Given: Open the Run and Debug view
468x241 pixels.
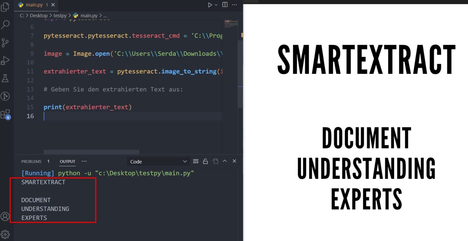Looking at the screenshot, I should (5, 60).
